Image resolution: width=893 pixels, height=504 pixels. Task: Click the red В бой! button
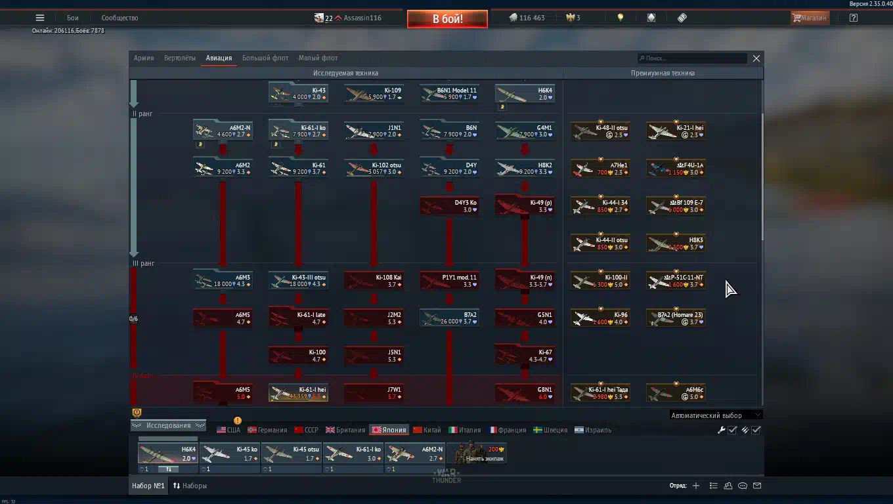coord(447,19)
